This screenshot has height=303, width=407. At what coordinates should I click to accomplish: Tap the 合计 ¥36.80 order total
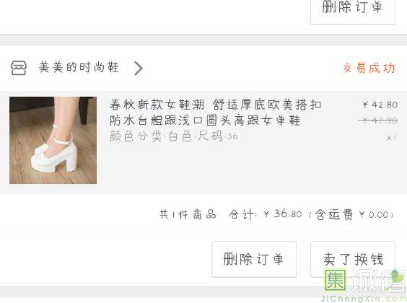(x=266, y=214)
